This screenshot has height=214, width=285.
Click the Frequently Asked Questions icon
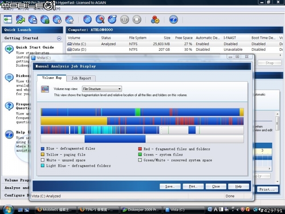(9, 106)
